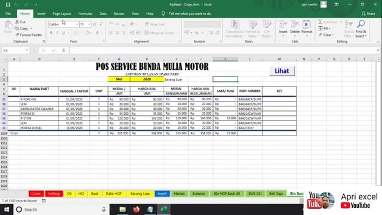Open the Oli sheet tab
This screenshot has width=382, height=215.
pos(69,193)
